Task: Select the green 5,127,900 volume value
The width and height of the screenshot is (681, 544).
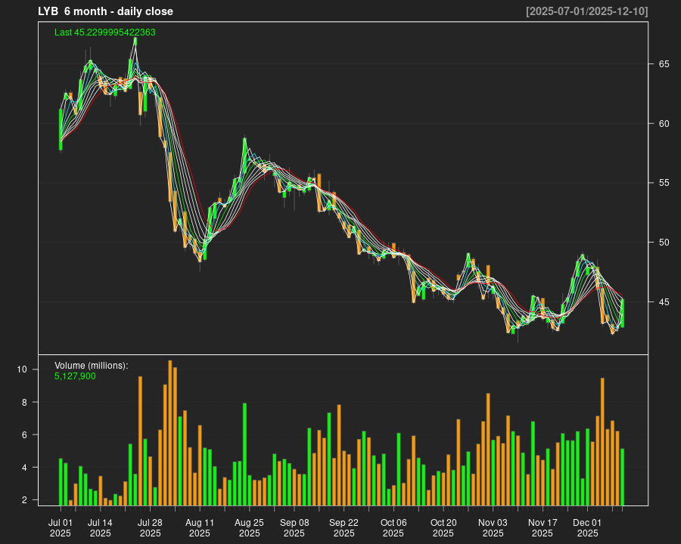Action: pos(75,376)
